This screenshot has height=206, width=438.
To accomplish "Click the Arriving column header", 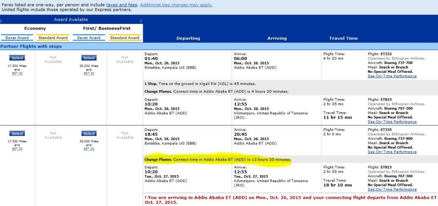I will point(277,38).
